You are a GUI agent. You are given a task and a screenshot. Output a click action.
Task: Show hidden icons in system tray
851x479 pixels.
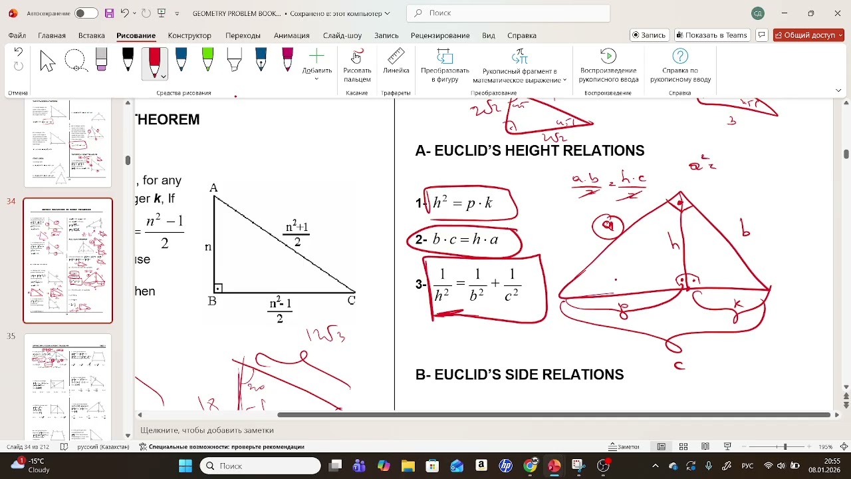click(x=656, y=466)
